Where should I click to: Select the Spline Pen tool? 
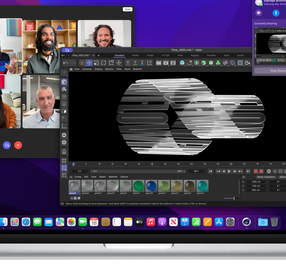coord(189,63)
